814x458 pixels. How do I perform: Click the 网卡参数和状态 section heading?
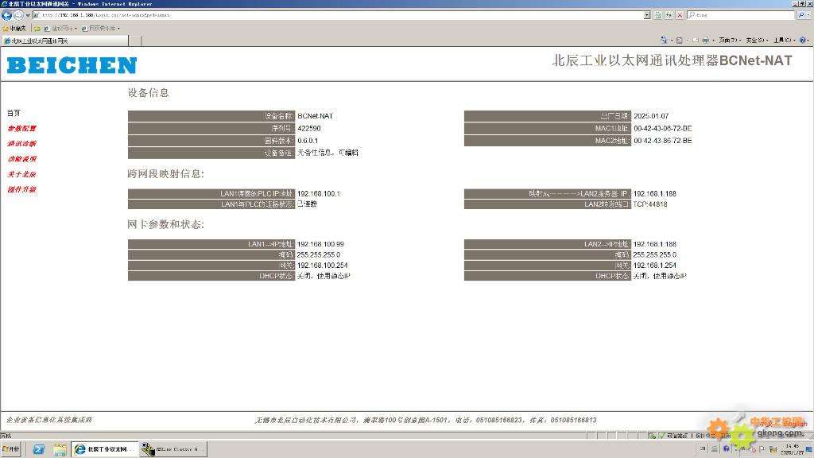click(165, 224)
